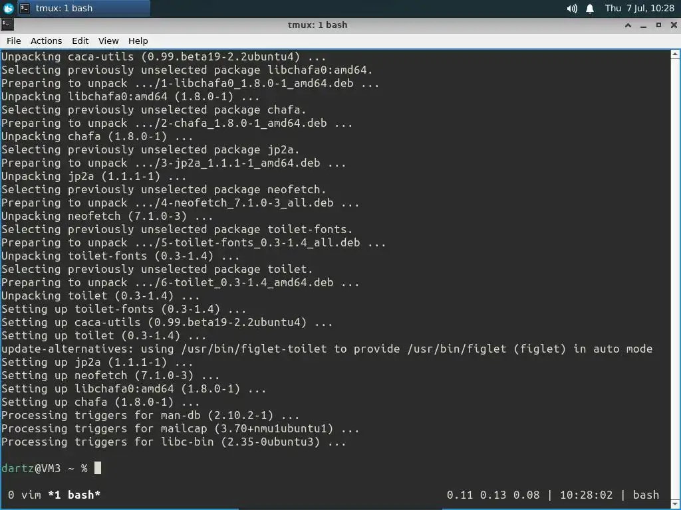Close the tmux terminal window
Image resolution: width=681 pixels, height=510 pixels.
point(674,25)
